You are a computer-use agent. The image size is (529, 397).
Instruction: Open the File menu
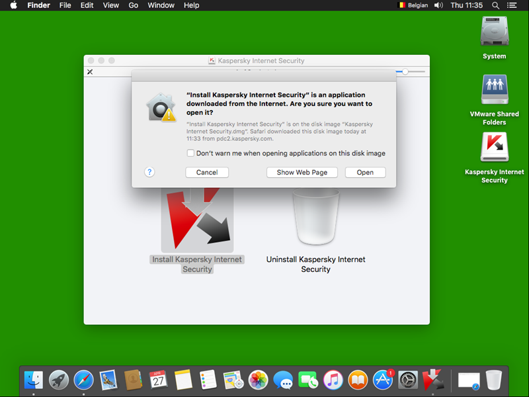pos(65,5)
